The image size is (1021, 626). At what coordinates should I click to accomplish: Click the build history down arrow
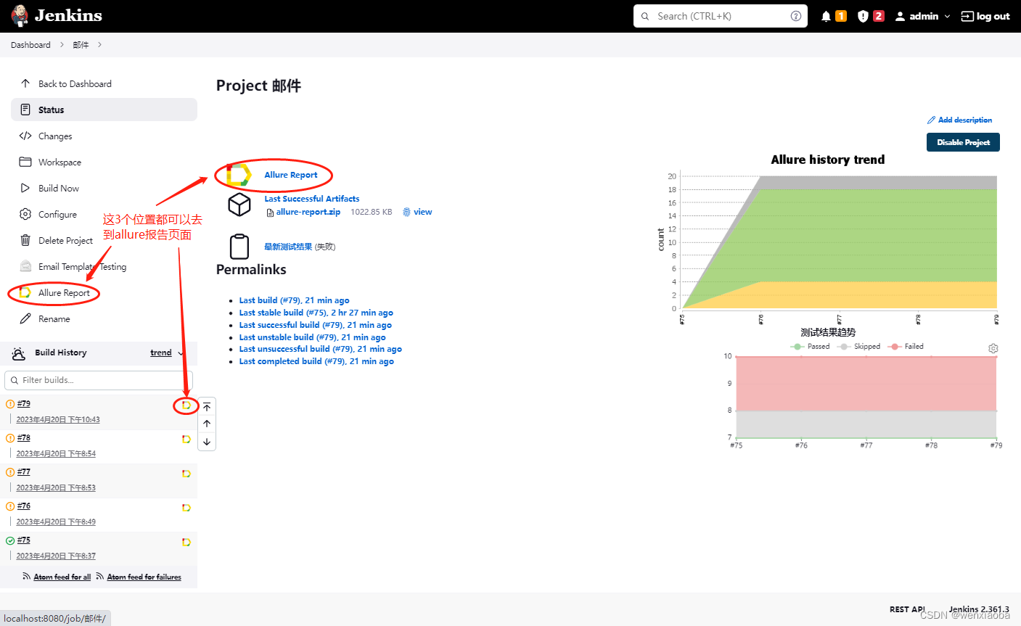[x=207, y=441]
